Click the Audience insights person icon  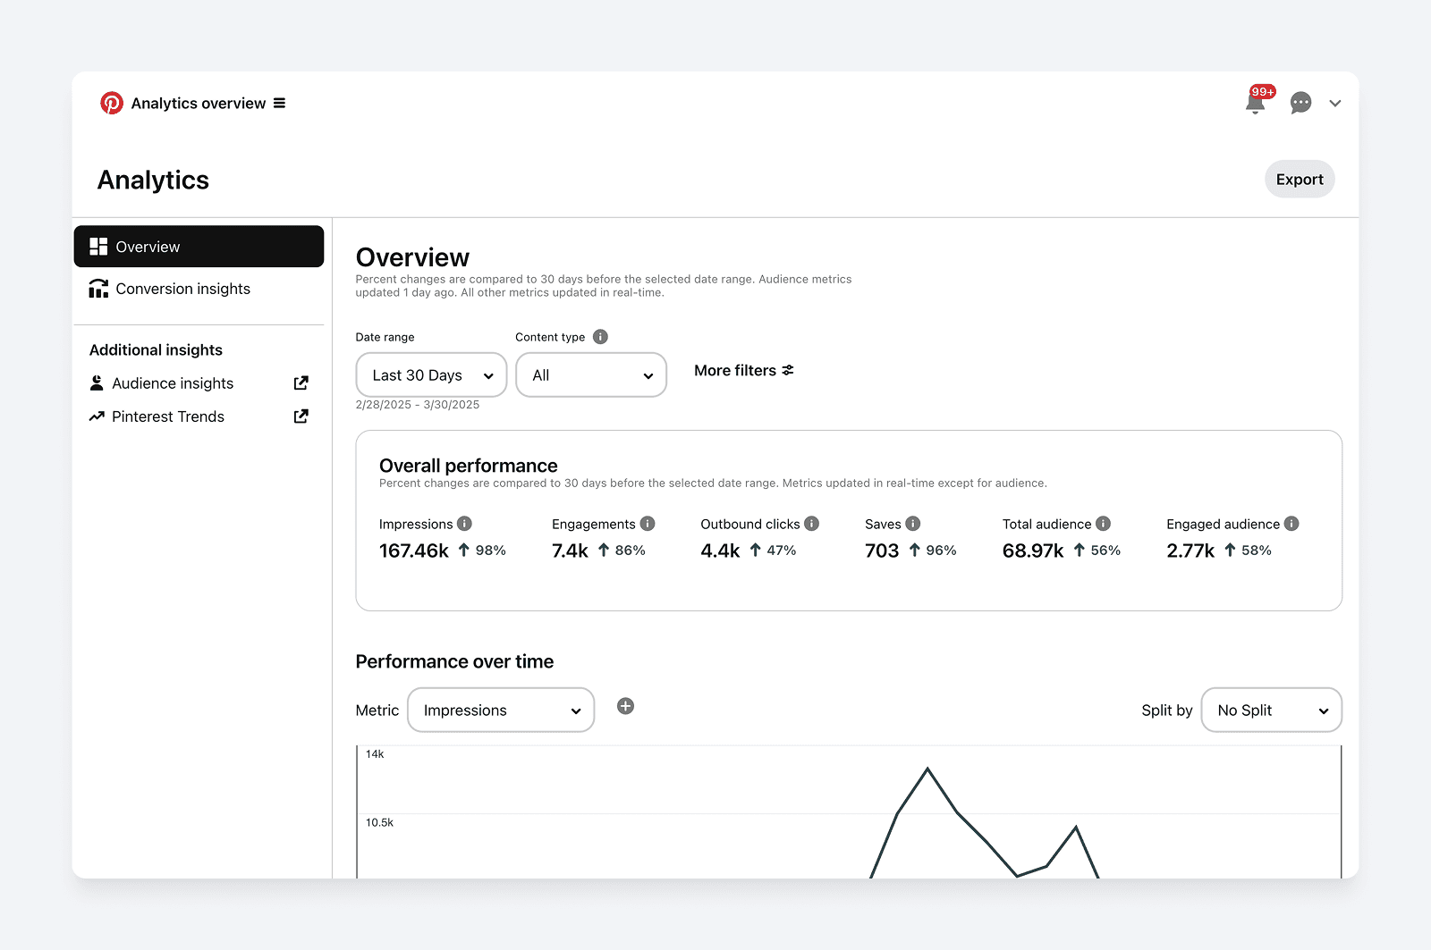pyautogui.click(x=97, y=383)
